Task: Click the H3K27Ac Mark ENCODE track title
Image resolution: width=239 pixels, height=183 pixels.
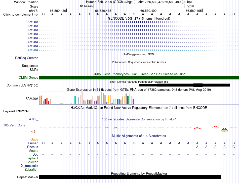Action: tap(139, 108)
